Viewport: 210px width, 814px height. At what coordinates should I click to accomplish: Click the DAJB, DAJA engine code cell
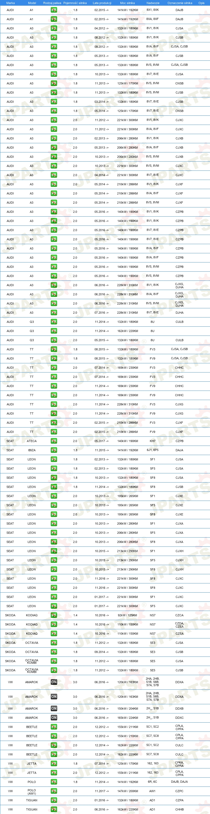pos(179,782)
